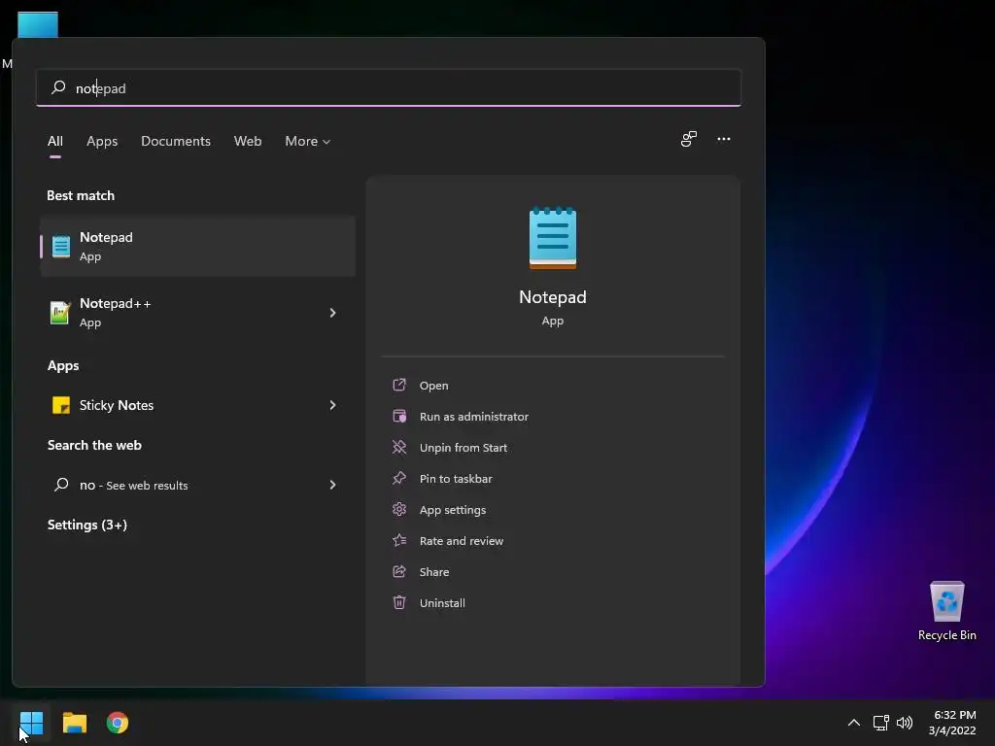
Task: Expand the Notepad++ result arrow
Action: coord(332,312)
